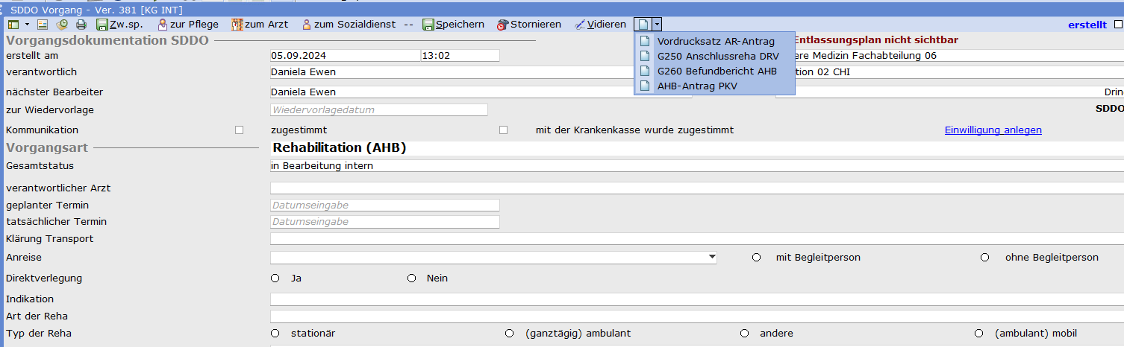This screenshot has height=347, width=1124.
Task: Click the layout table icon in toolbar
Action: (13, 25)
